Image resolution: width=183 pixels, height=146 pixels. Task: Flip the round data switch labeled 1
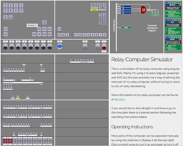point(43,46)
